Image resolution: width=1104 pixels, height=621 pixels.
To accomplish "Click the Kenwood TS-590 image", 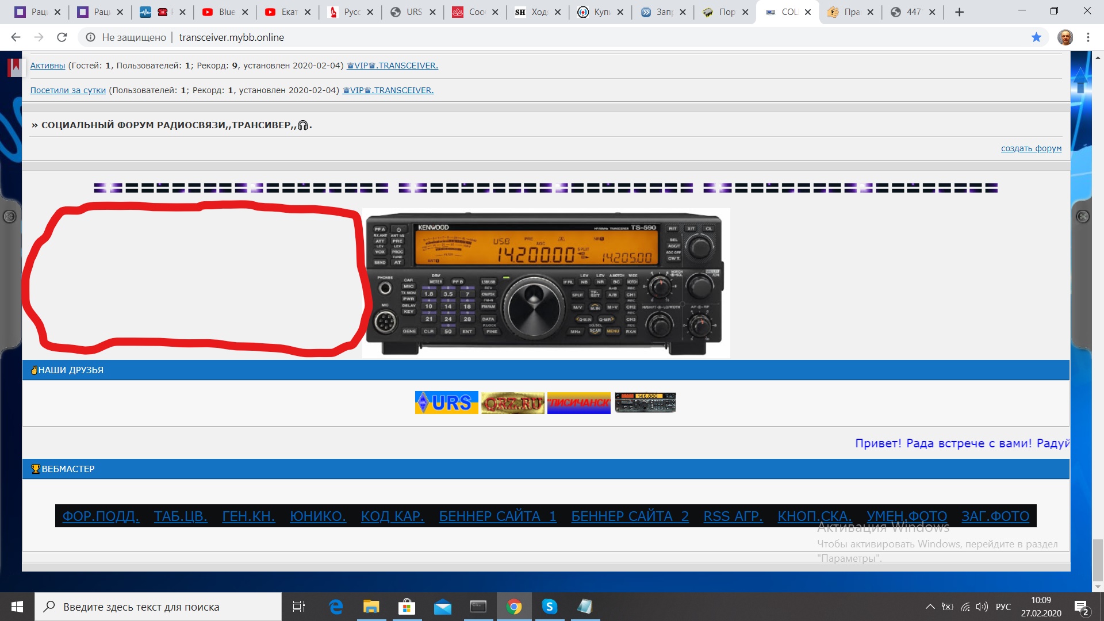I will pos(546,283).
